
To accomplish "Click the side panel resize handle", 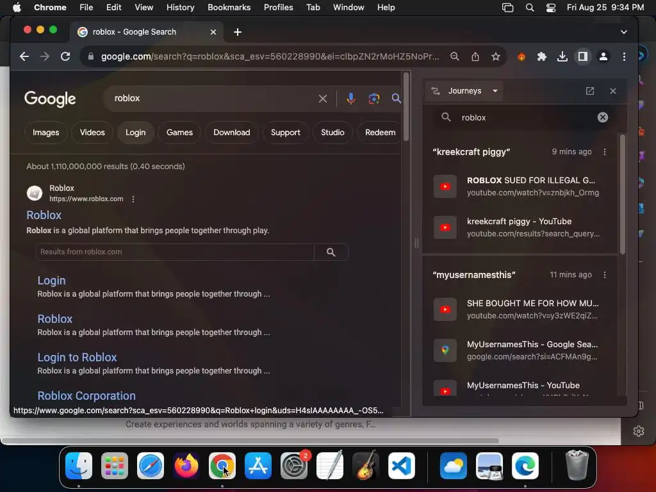I will coord(416,243).
